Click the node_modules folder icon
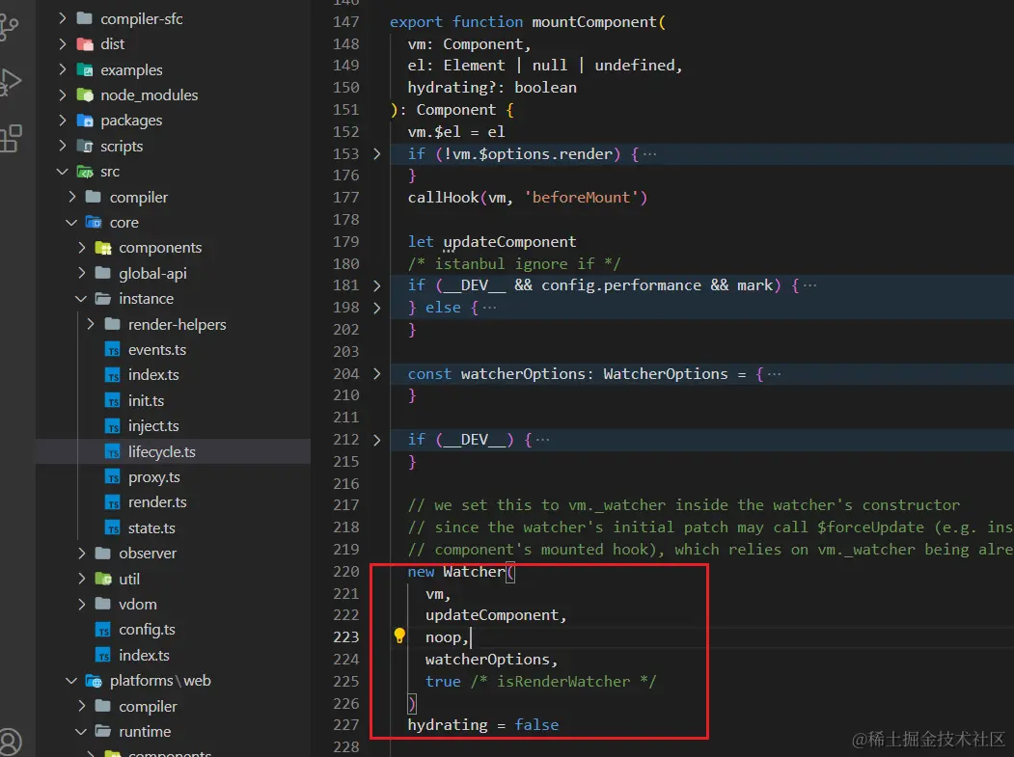 [x=85, y=95]
